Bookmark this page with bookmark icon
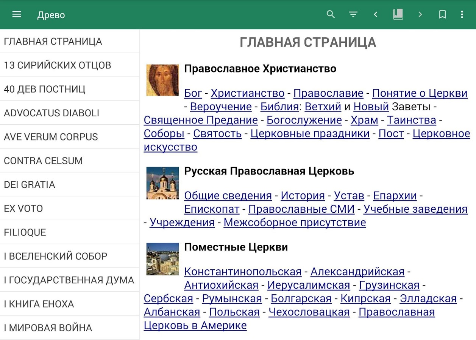The image size is (476, 340). (442, 15)
